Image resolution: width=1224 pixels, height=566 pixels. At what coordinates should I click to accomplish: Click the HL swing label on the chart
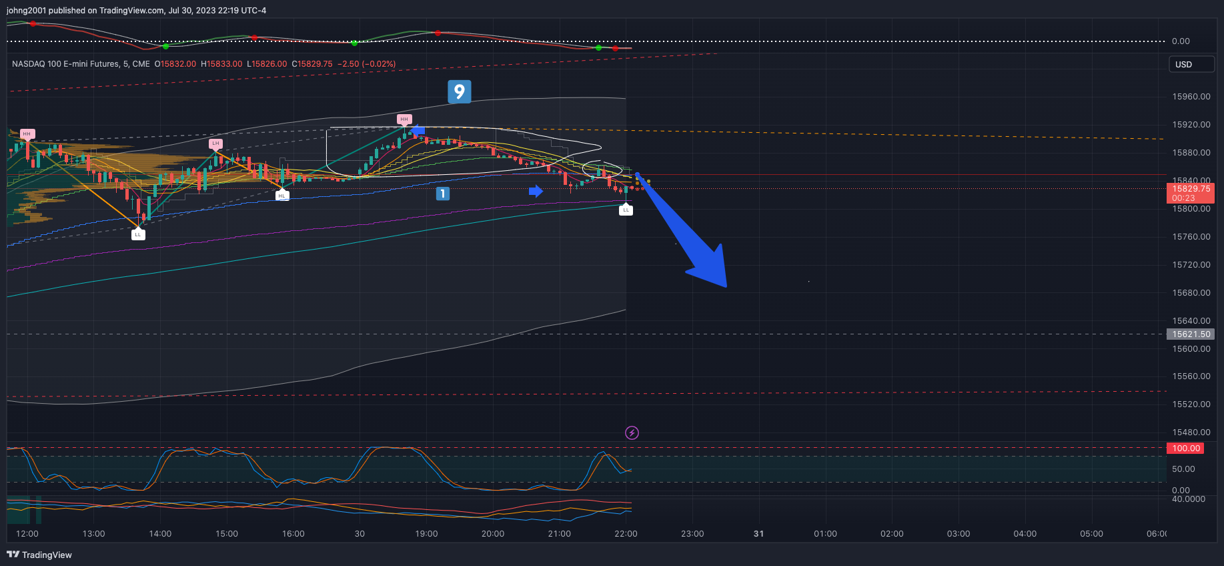click(281, 196)
